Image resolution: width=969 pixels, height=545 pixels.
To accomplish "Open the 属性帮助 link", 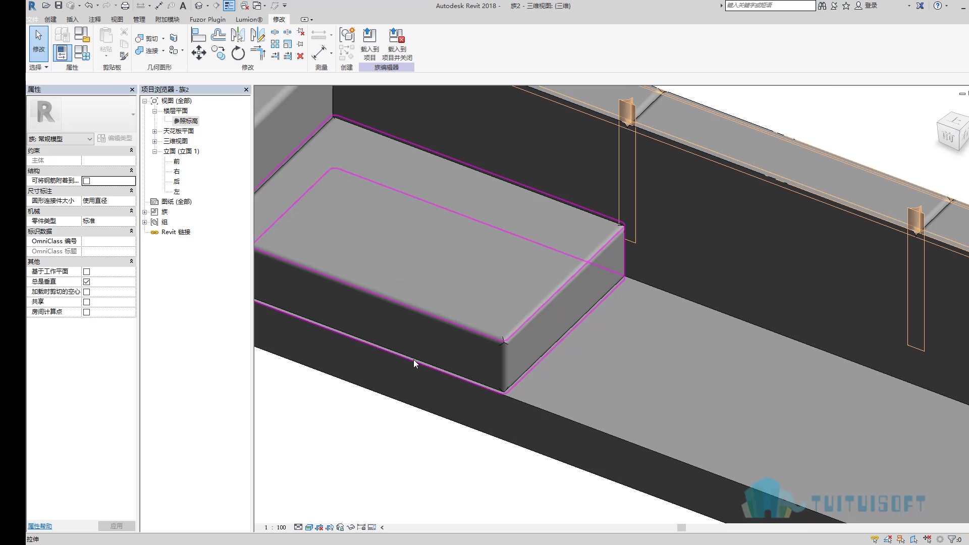I will tap(40, 526).
